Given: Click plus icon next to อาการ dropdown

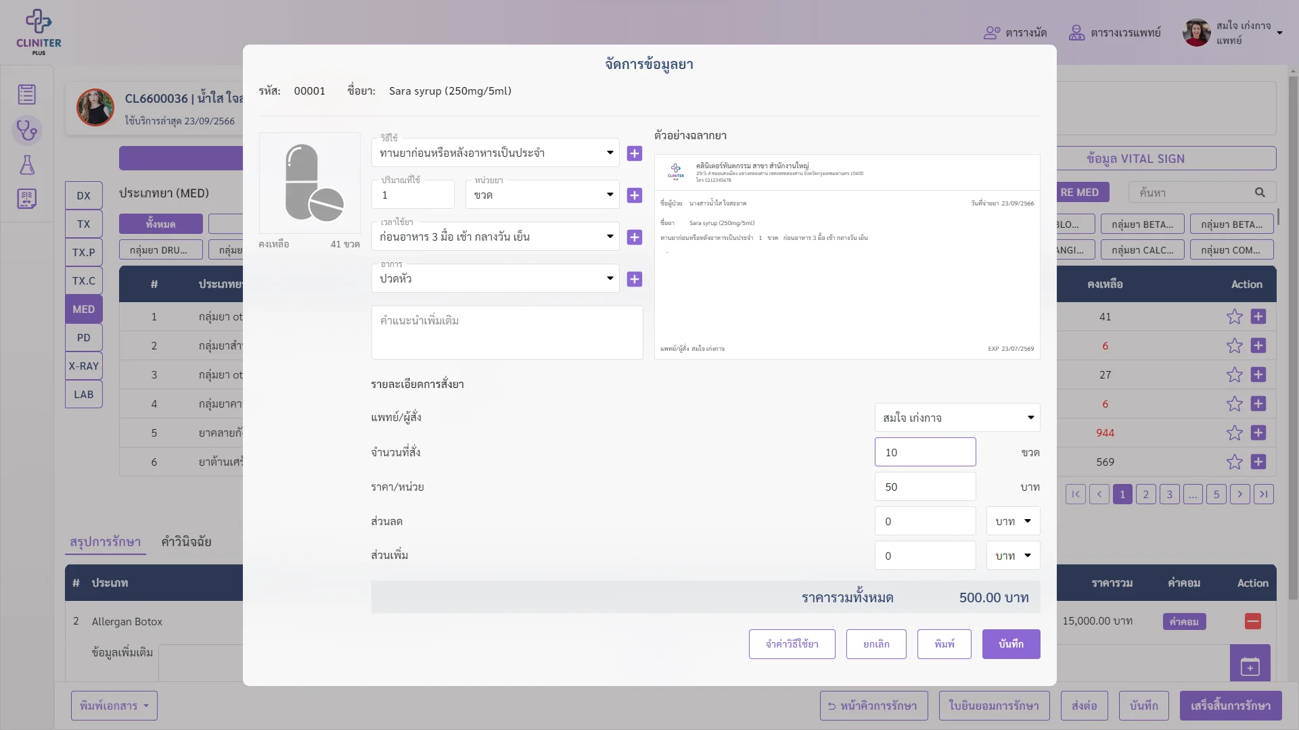Looking at the screenshot, I should click(634, 279).
